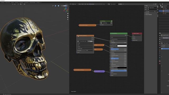Switch to Animation workspace tab
This screenshot has width=169, height=95.
coord(17,2)
